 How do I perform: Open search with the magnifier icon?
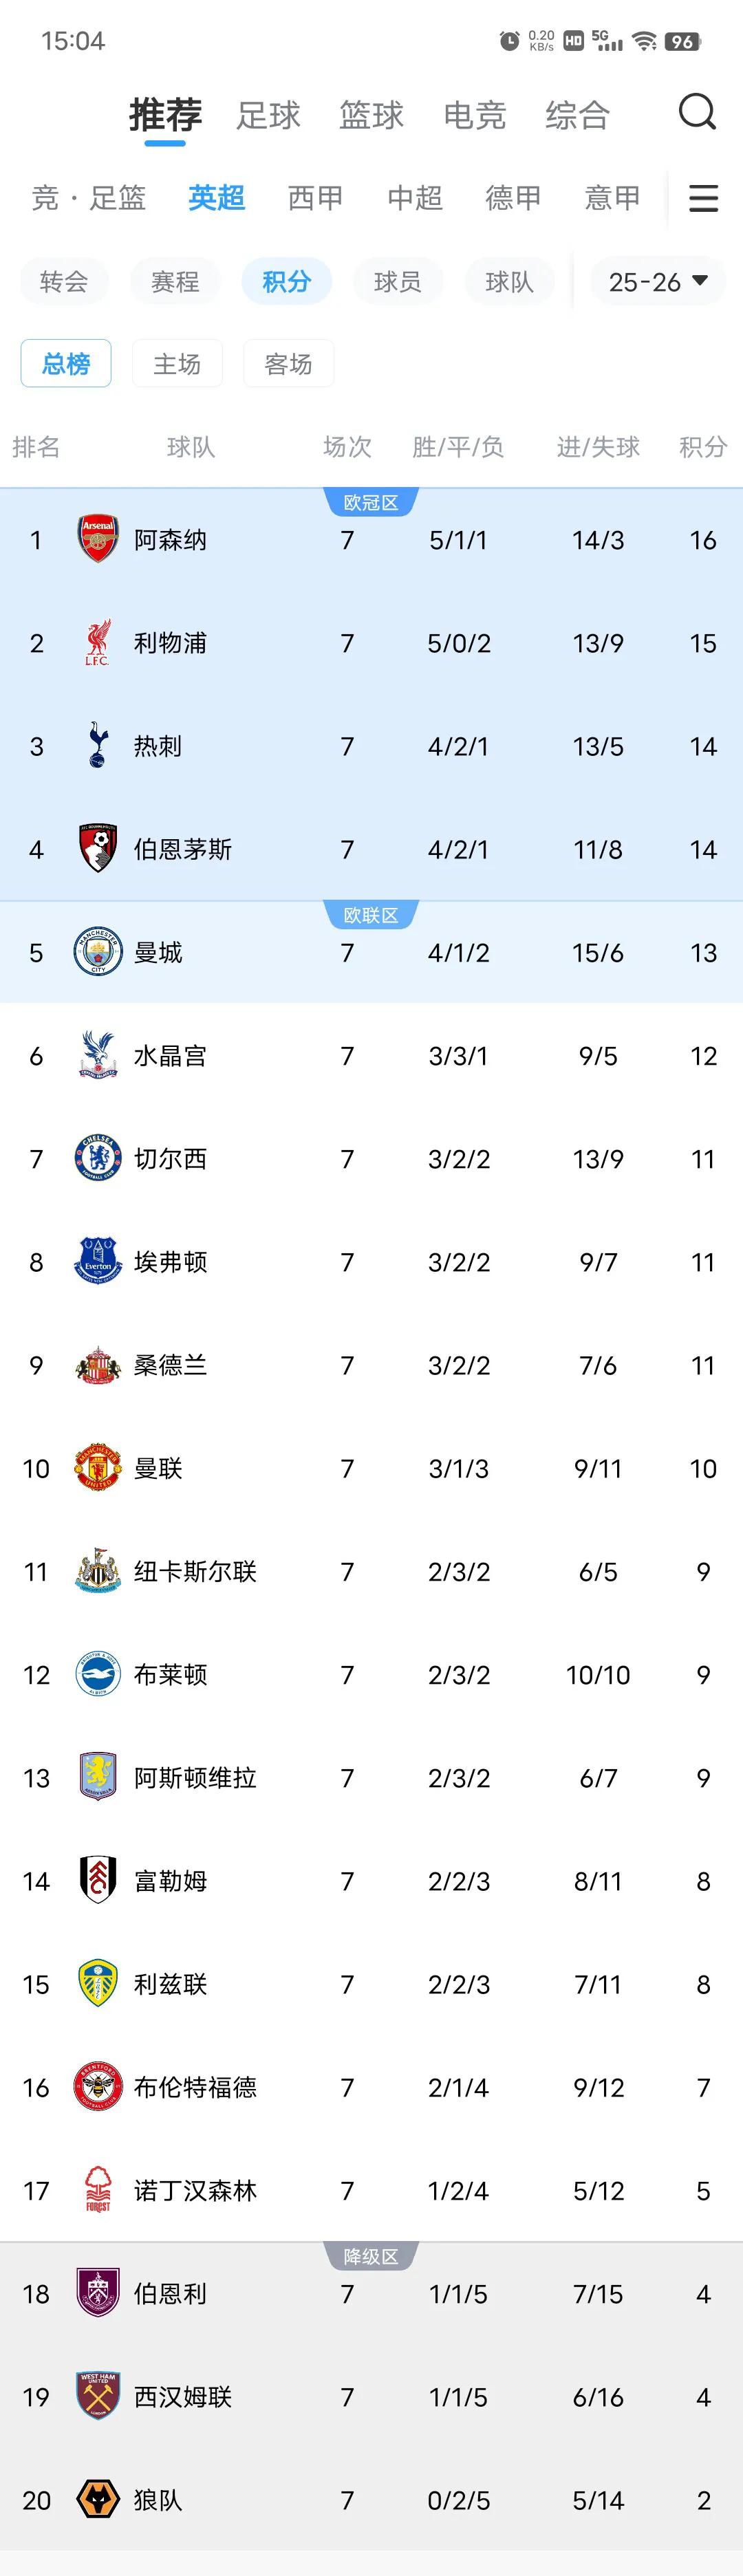697,113
